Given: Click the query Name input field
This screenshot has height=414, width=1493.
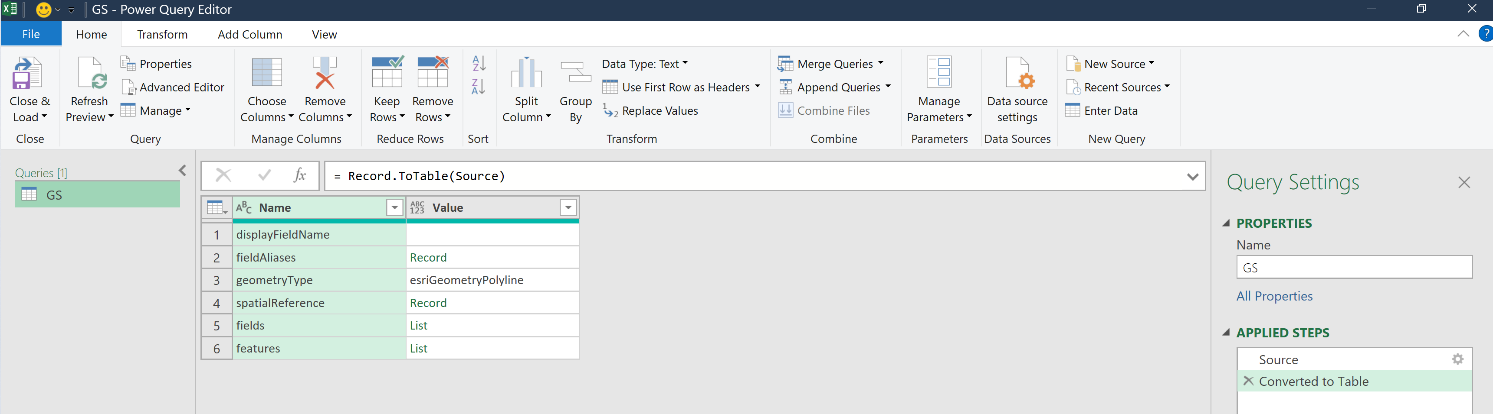Looking at the screenshot, I should click(x=1353, y=268).
